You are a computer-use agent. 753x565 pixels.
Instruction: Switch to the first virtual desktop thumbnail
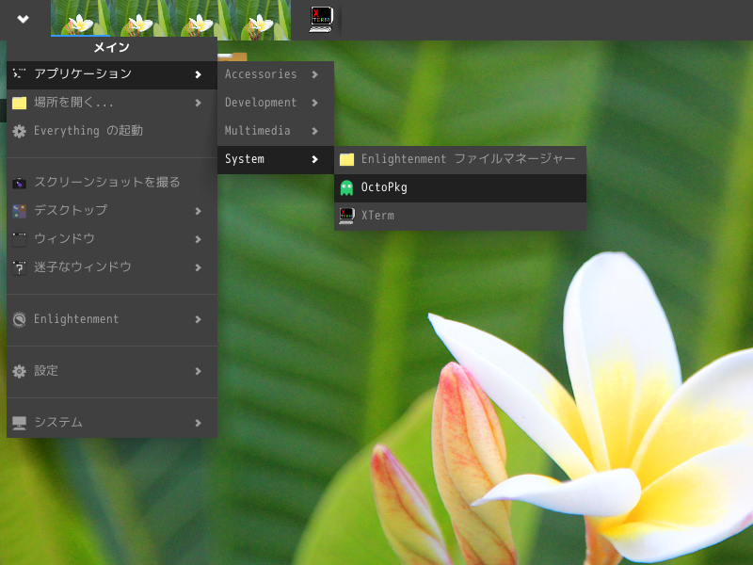80,20
